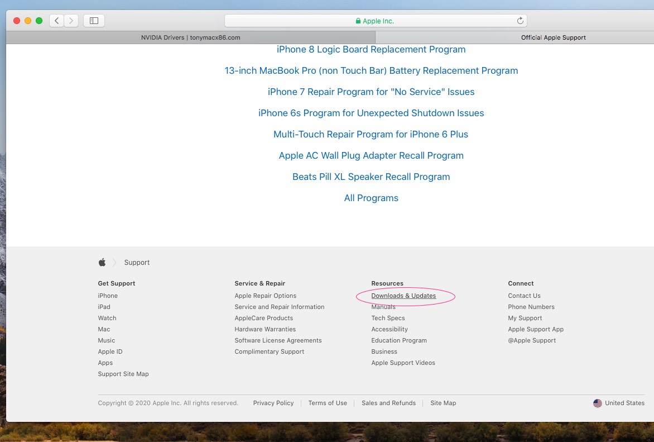Viewport: 654px width, 442px height.
Task: Open @Apple Support link
Action: pyautogui.click(x=532, y=340)
